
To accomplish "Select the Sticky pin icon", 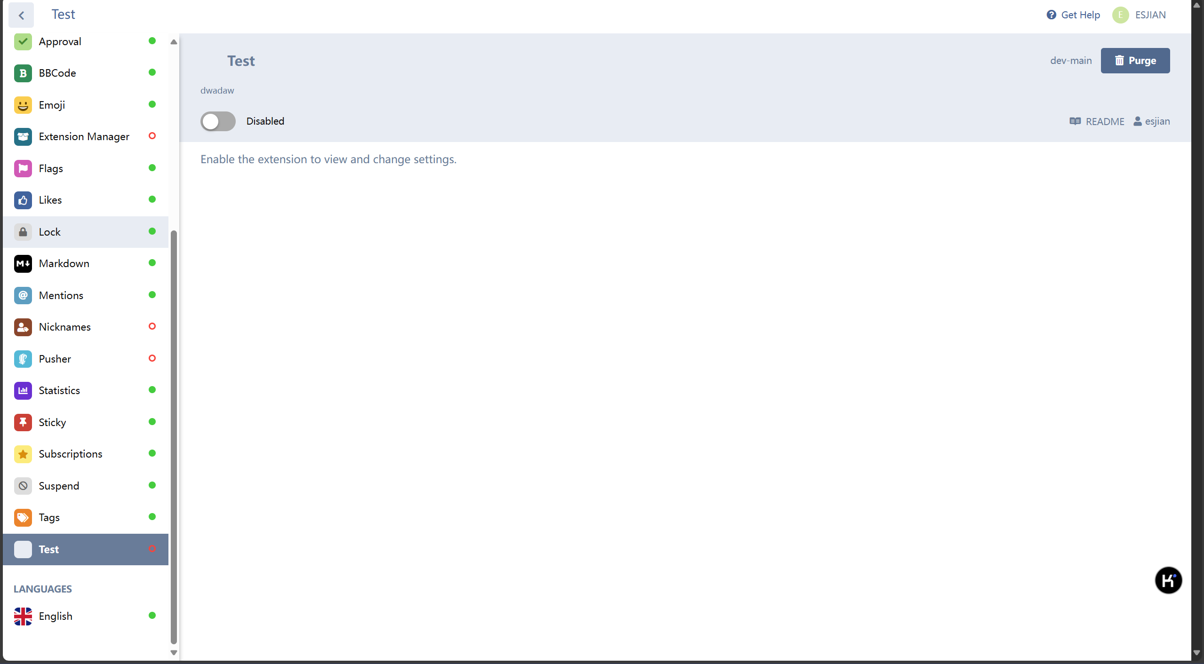I will 23,422.
